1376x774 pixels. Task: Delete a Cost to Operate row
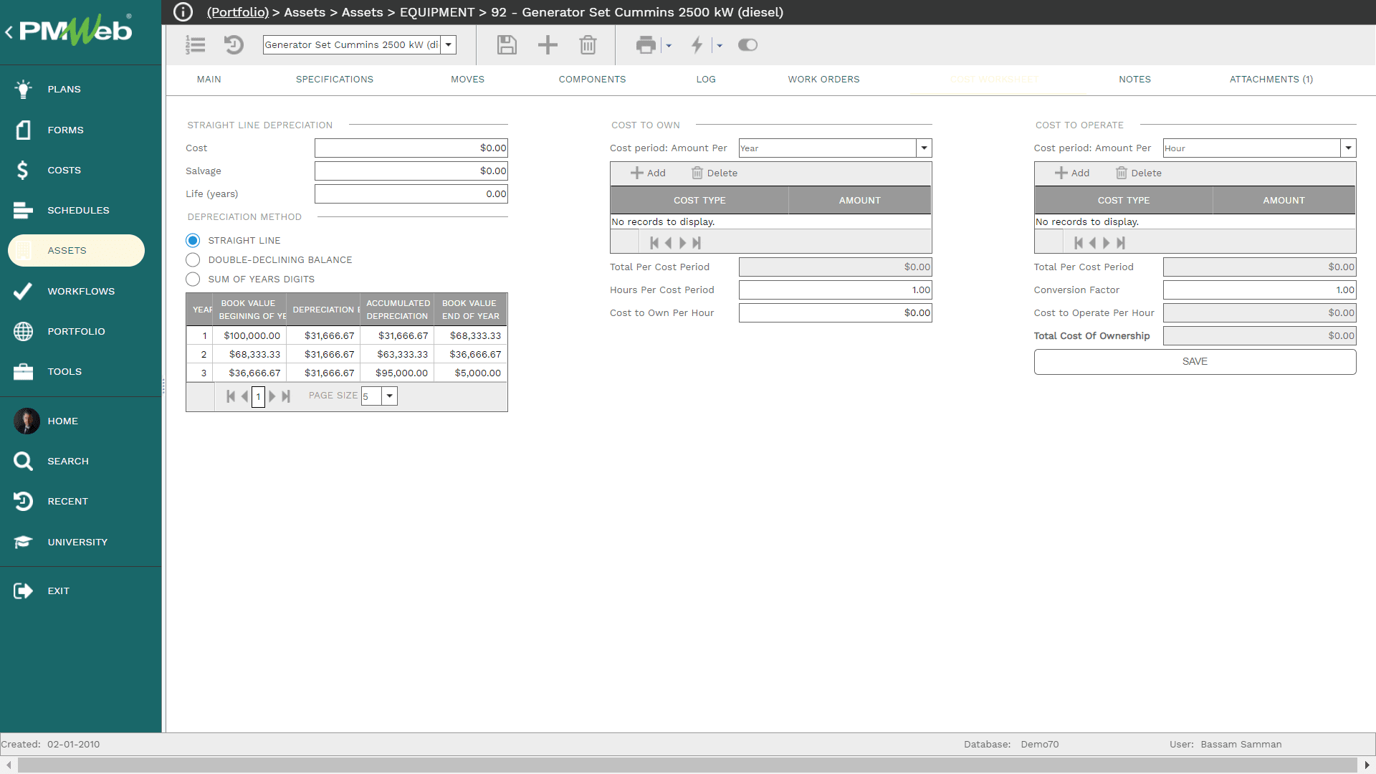pyautogui.click(x=1138, y=173)
